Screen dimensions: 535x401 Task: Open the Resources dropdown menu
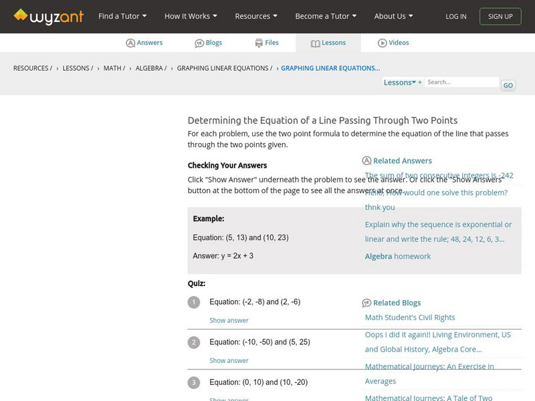(x=256, y=16)
